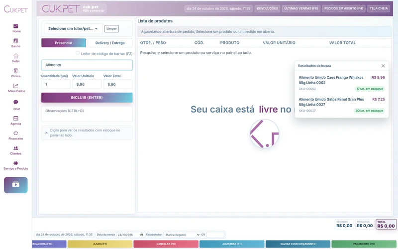Click the R$ 7.25 price

pos(379,99)
